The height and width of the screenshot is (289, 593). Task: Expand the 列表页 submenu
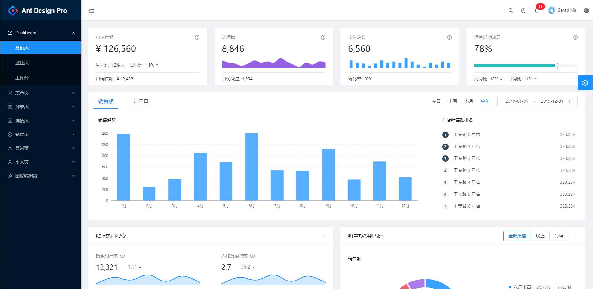[x=73, y=107]
